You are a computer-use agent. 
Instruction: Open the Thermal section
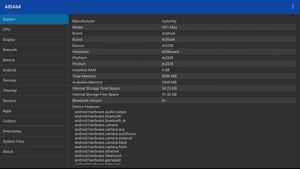(34, 91)
